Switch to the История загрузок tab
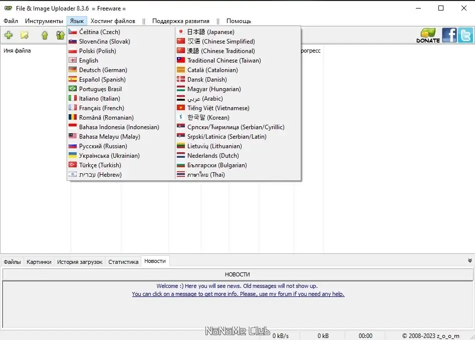 (80, 261)
